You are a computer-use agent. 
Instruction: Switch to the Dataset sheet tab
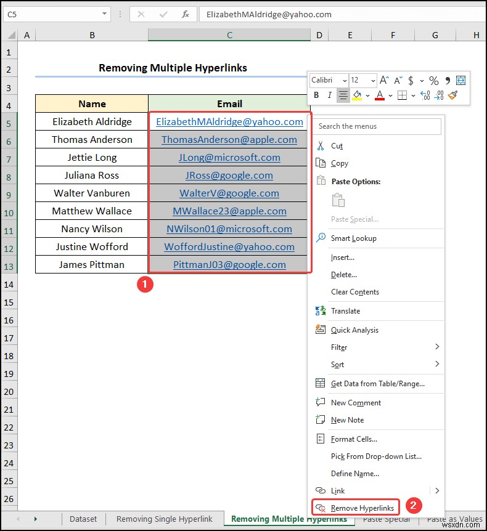click(x=83, y=519)
